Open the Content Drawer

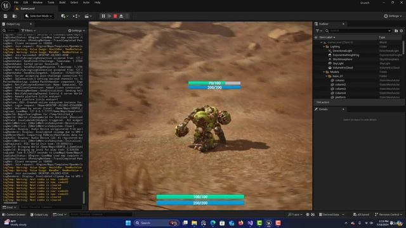[14, 215]
